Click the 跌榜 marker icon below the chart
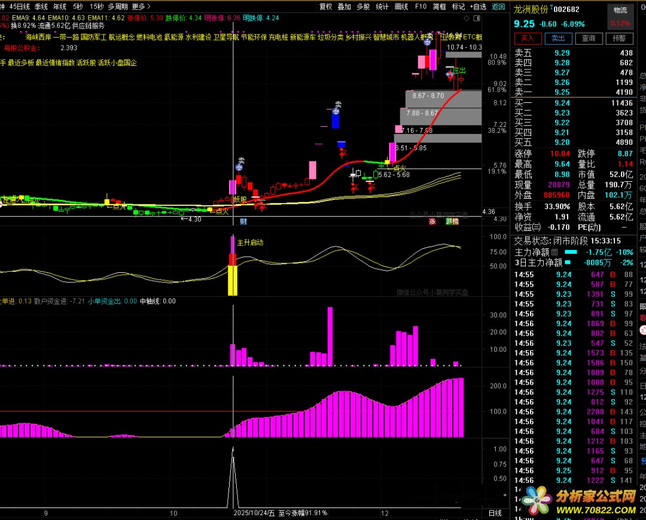646x520 pixels. [x=452, y=221]
